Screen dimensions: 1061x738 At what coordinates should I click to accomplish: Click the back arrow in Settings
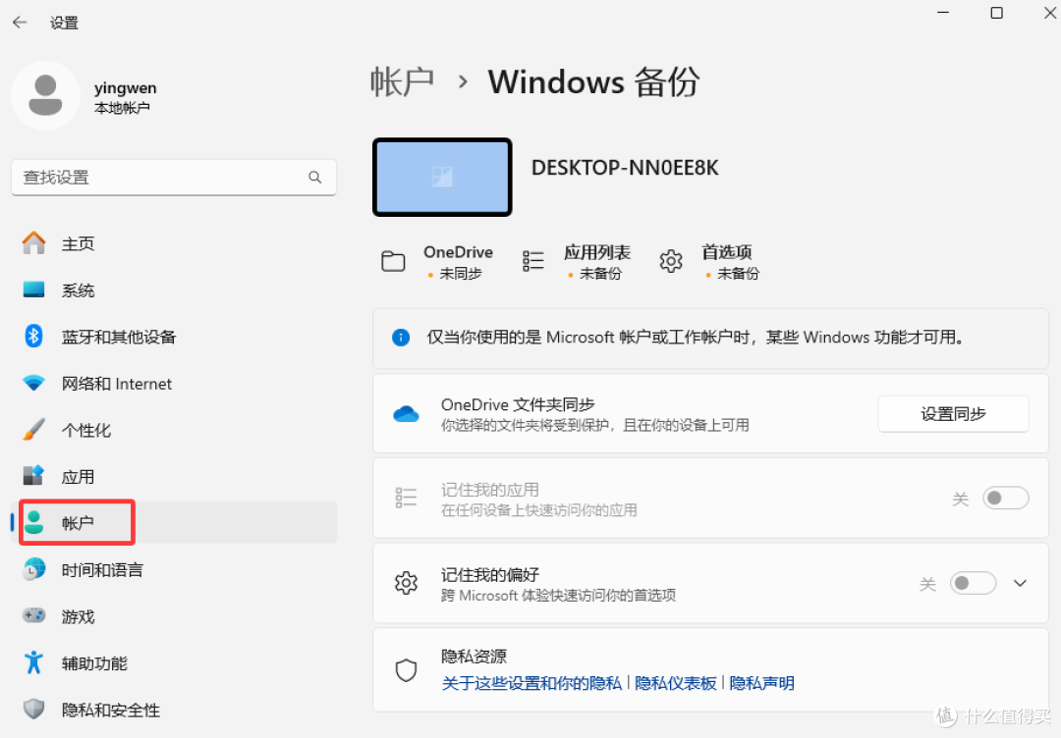pyautogui.click(x=20, y=23)
